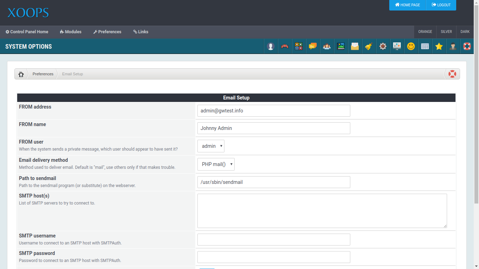
Task: Open the Avatars manager icon
Action: tap(271, 46)
